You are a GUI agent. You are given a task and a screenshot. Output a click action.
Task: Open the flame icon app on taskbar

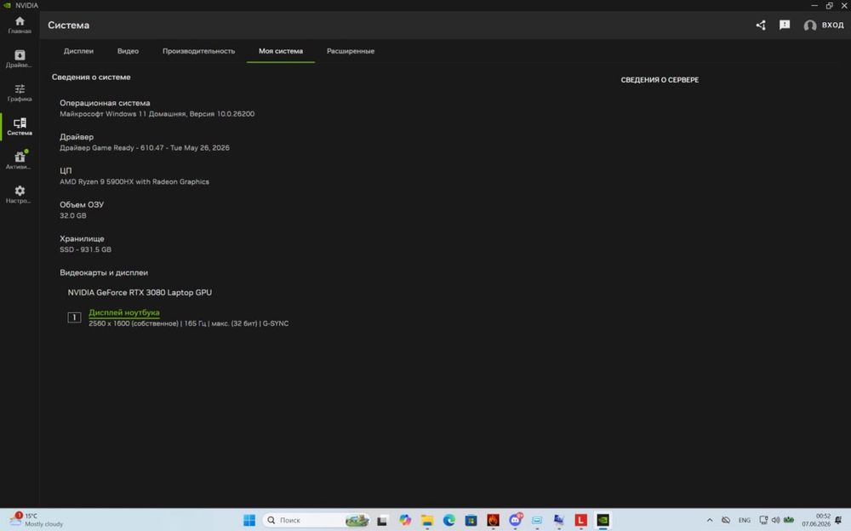493,520
